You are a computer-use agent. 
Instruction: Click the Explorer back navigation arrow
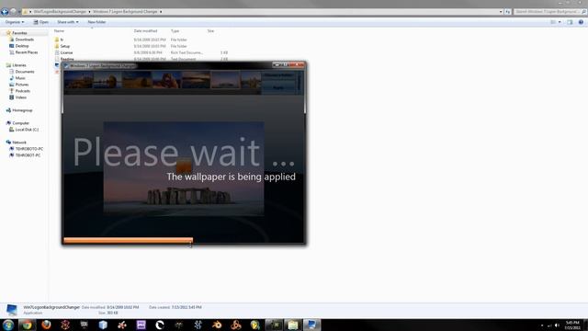click(5, 12)
